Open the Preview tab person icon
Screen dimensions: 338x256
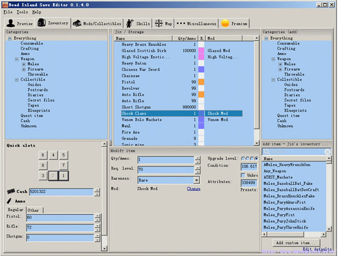[11, 23]
